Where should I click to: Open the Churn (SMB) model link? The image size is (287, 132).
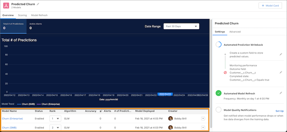pos(9,128)
